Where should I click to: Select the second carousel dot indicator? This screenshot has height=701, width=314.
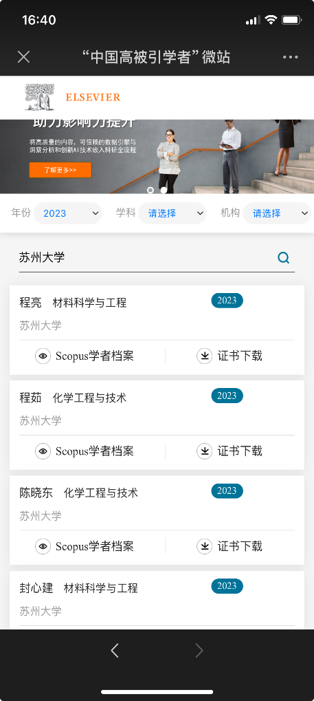coord(164,190)
